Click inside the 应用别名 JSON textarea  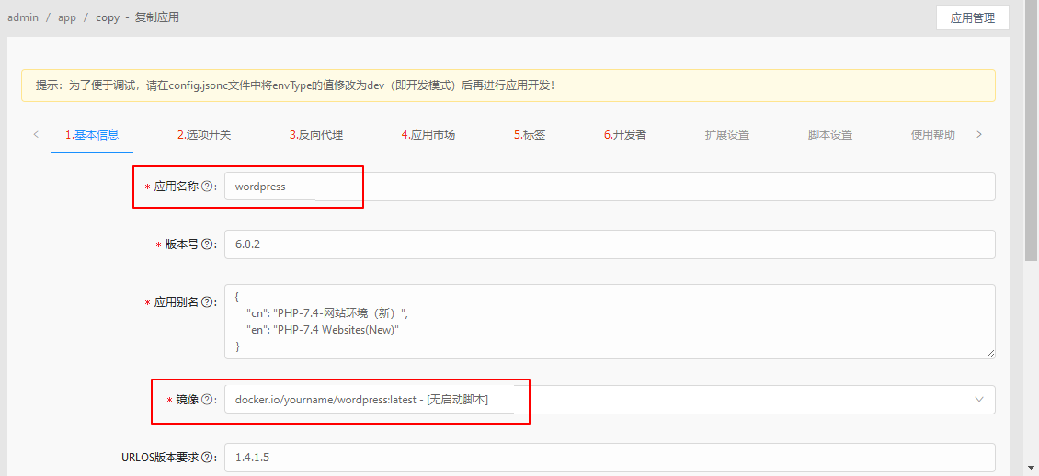[609, 321]
